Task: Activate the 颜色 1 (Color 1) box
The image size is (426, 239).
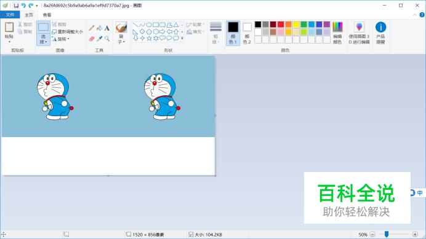Action: tap(233, 33)
